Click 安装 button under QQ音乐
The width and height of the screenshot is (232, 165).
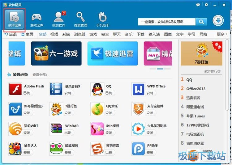click(x=109, y=113)
